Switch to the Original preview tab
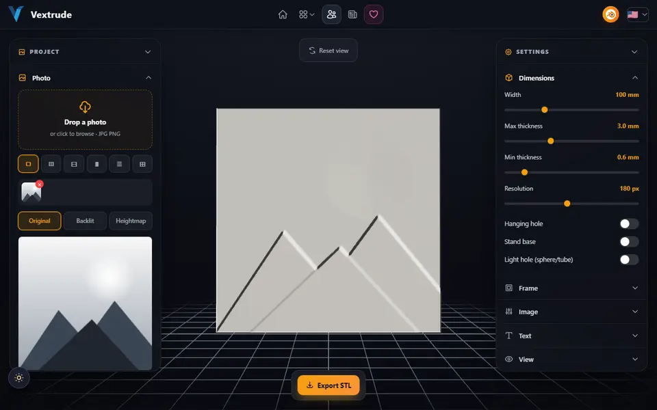The image size is (657, 410). 40,221
